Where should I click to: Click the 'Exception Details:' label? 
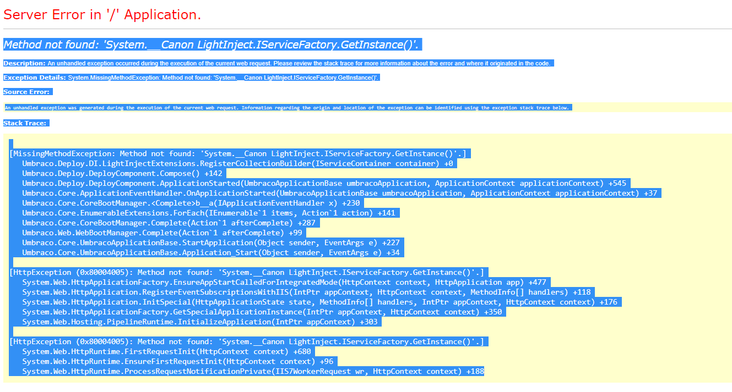[x=35, y=78]
